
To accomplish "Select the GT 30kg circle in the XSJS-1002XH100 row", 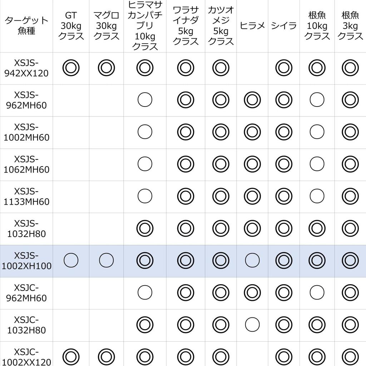I will 71,261.
